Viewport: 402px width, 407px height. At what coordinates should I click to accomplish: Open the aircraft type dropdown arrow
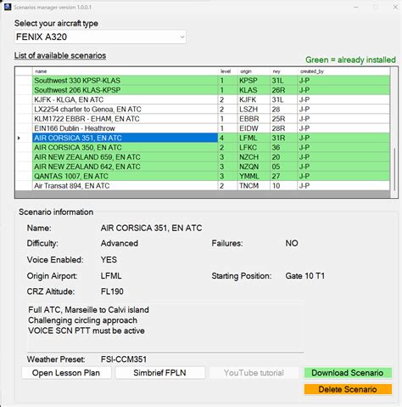pyautogui.click(x=182, y=37)
